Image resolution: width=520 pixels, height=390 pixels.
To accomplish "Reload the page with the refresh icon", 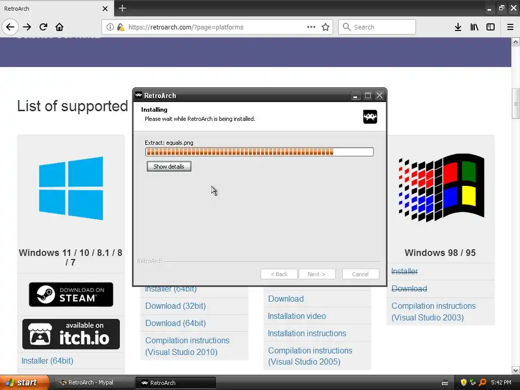I will point(44,27).
